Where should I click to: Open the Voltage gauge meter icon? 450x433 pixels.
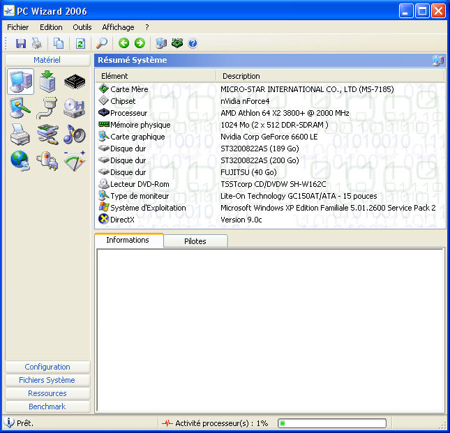75,160
